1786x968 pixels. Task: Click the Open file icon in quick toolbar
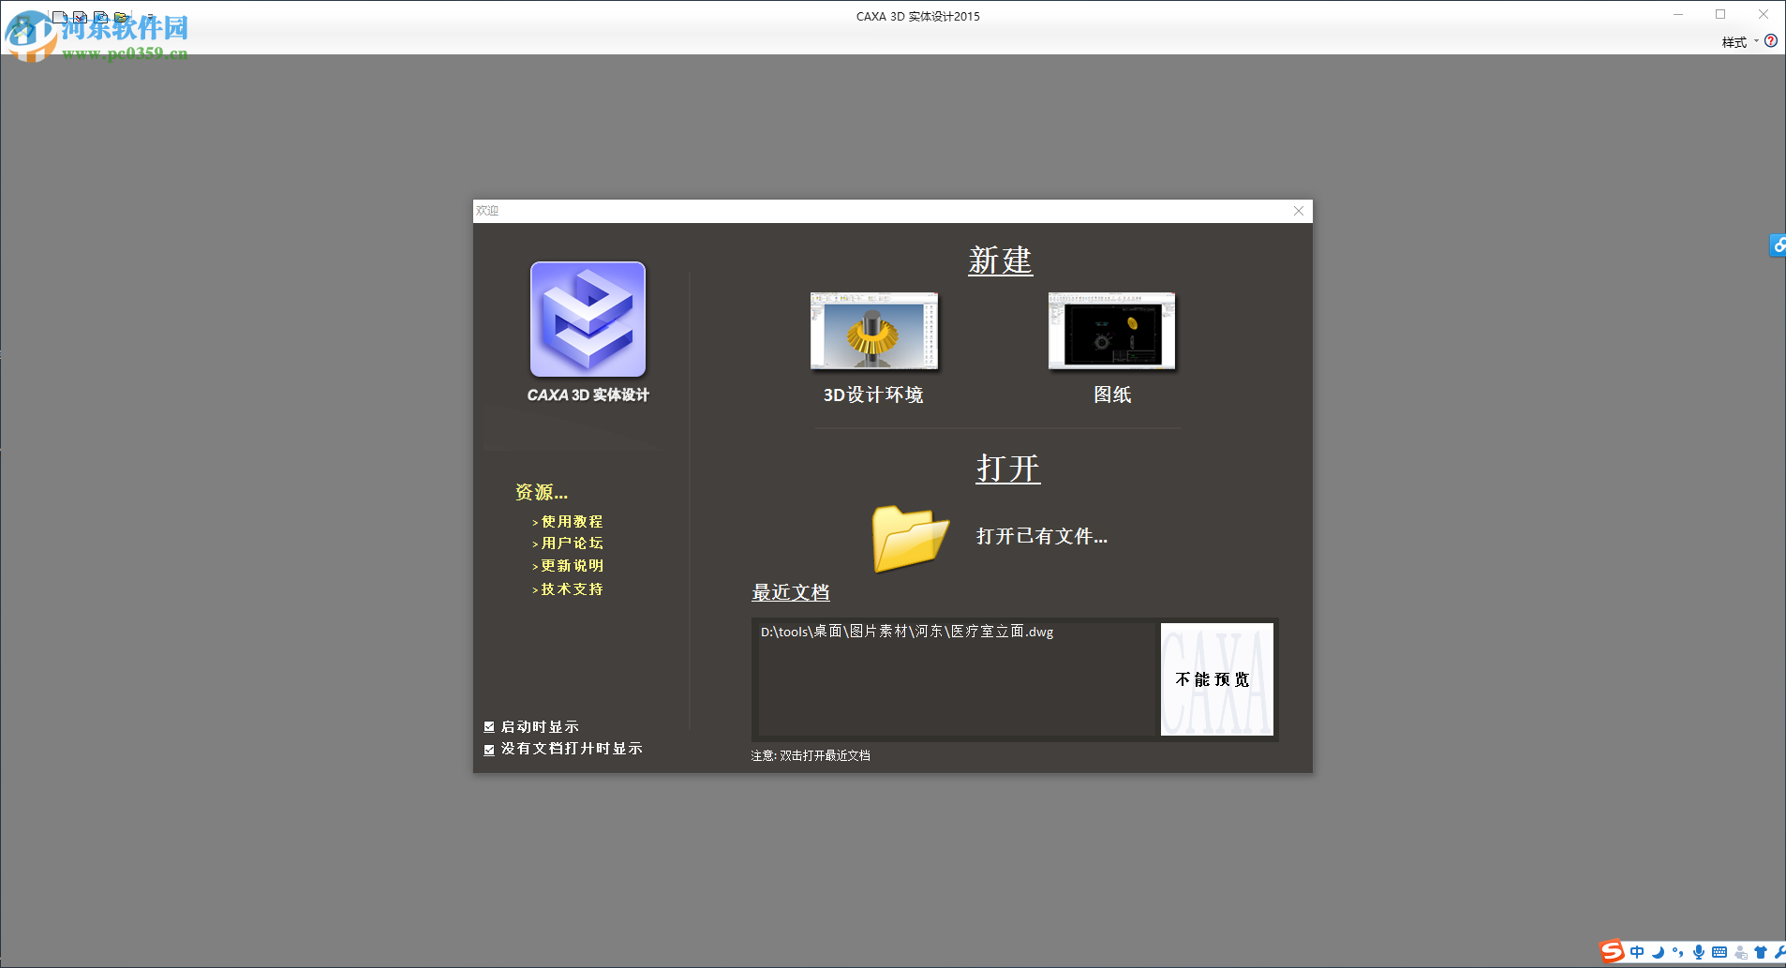pyautogui.click(x=121, y=17)
